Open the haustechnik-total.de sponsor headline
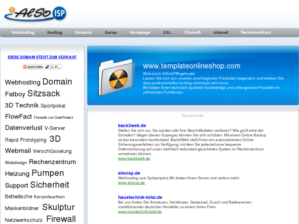 (x=140, y=197)
